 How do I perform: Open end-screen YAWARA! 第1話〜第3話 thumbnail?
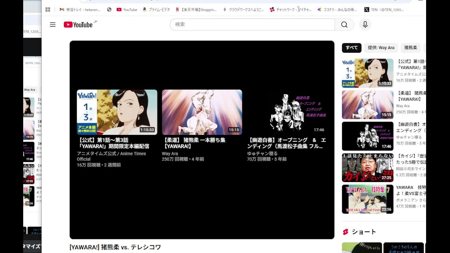click(x=117, y=112)
